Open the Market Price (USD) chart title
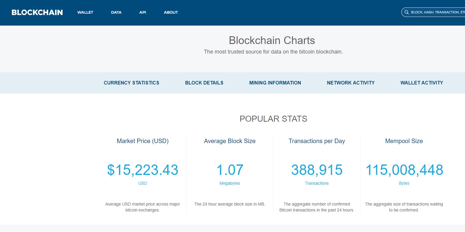 (x=143, y=141)
